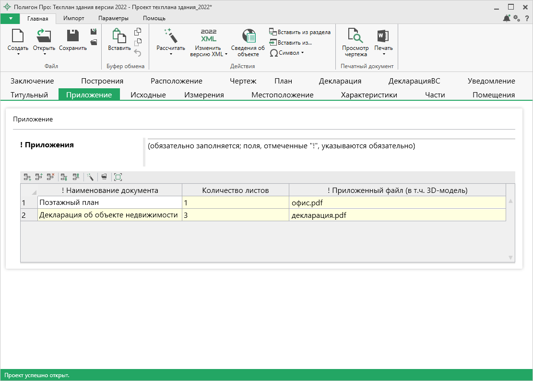The width and height of the screenshot is (533, 381).
Task: Move table row down with green arrow icon
Action: pos(64,177)
